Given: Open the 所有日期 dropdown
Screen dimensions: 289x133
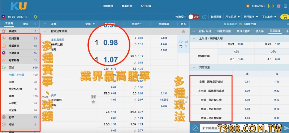Looking at the screenshot, I should coord(232,17).
